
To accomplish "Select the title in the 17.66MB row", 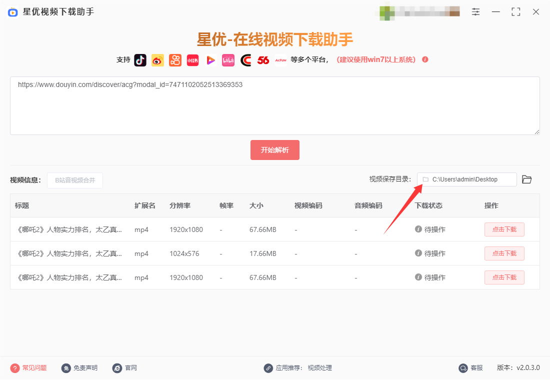I will tap(69, 253).
